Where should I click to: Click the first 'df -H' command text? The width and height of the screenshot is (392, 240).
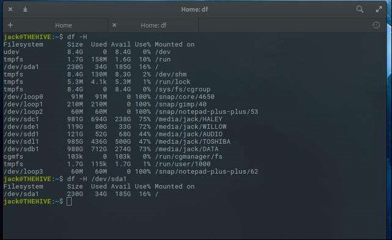point(77,37)
